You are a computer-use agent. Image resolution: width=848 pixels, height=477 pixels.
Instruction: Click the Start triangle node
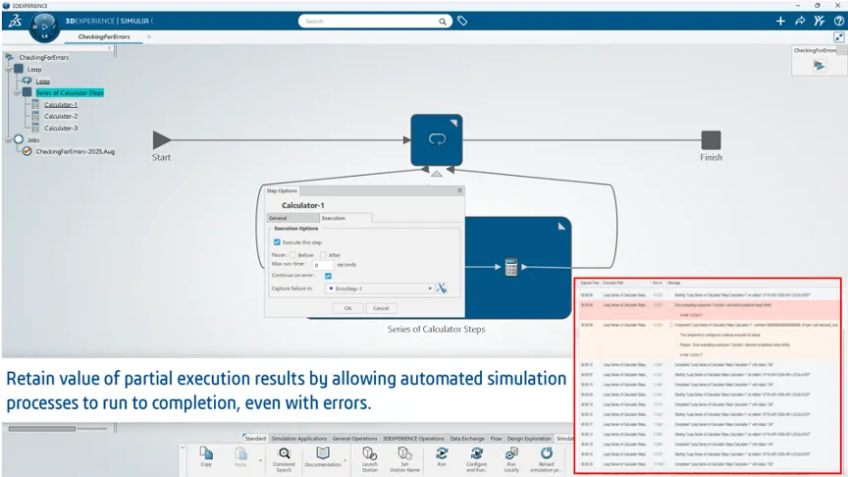161,140
